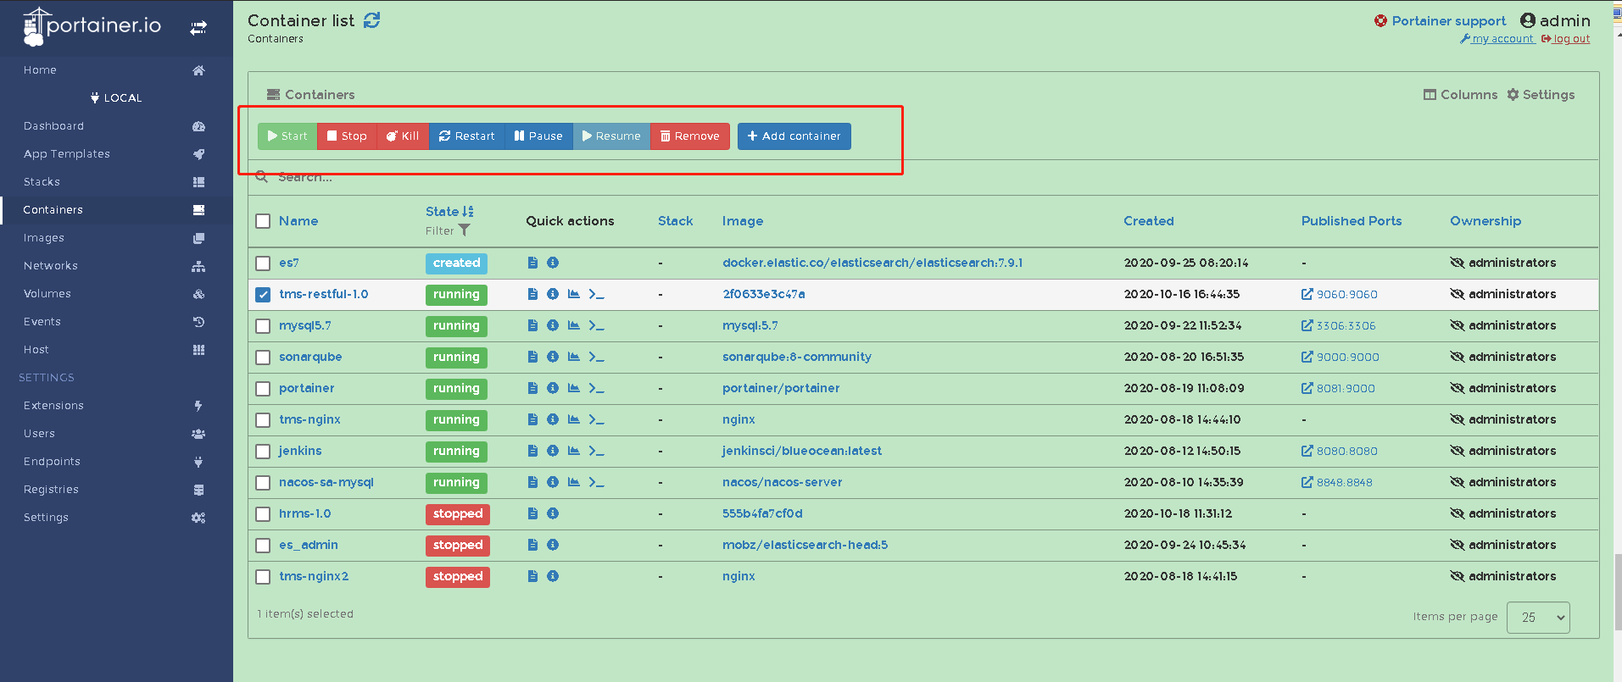Check the hrms-1.0 container checkbox
Screen dimensions: 1622x682
[x=263, y=514]
